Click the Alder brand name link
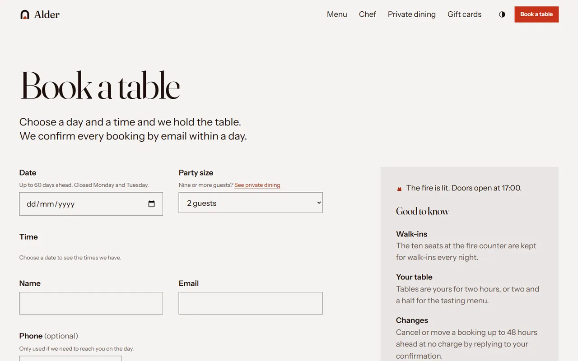The image size is (578, 361). click(x=47, y=14)
